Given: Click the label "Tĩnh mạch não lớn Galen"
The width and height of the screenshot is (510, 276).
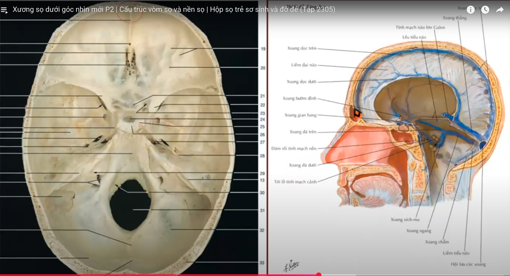Looking at the screenshot, I should coord(420,27).
